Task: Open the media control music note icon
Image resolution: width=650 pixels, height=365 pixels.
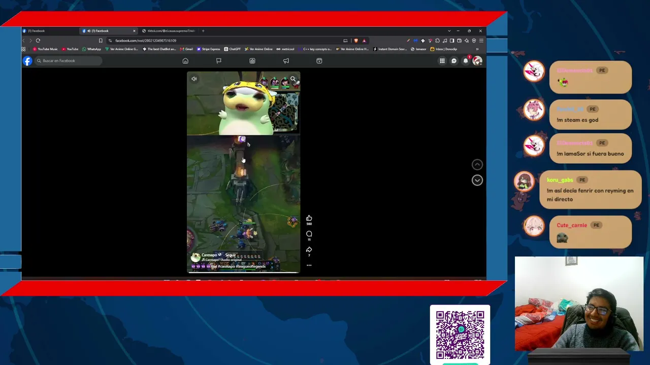Action: 445,41
